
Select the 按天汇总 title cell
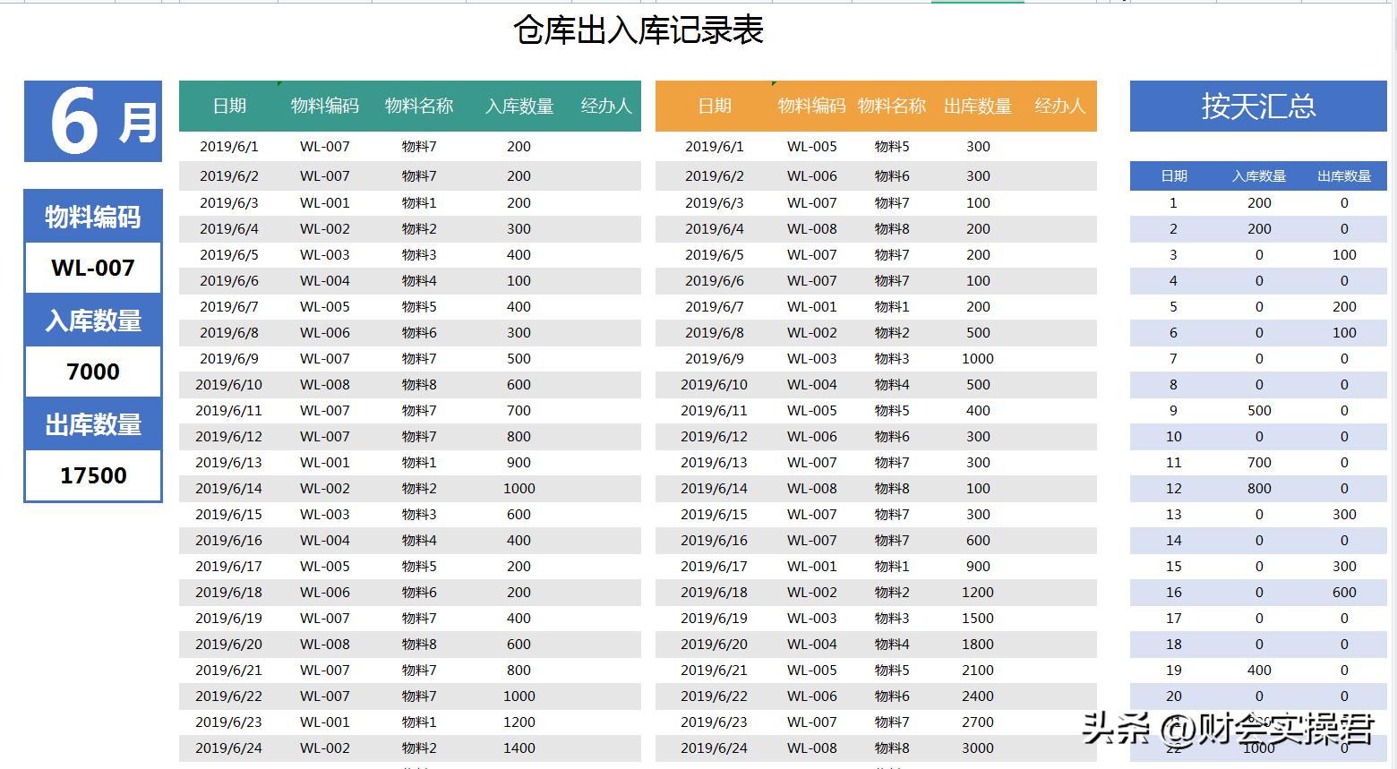1257,106
